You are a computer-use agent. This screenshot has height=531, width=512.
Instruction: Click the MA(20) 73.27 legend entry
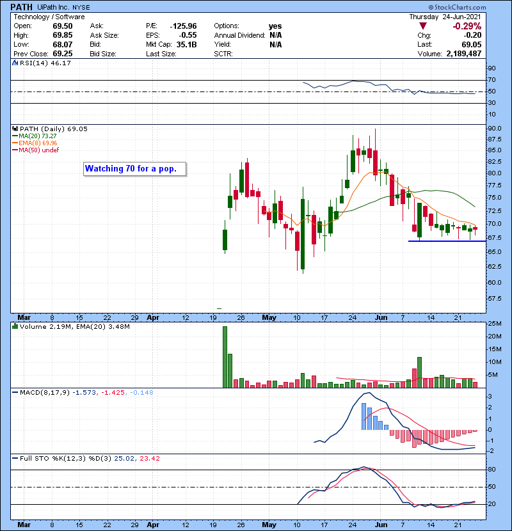point(38,136)
